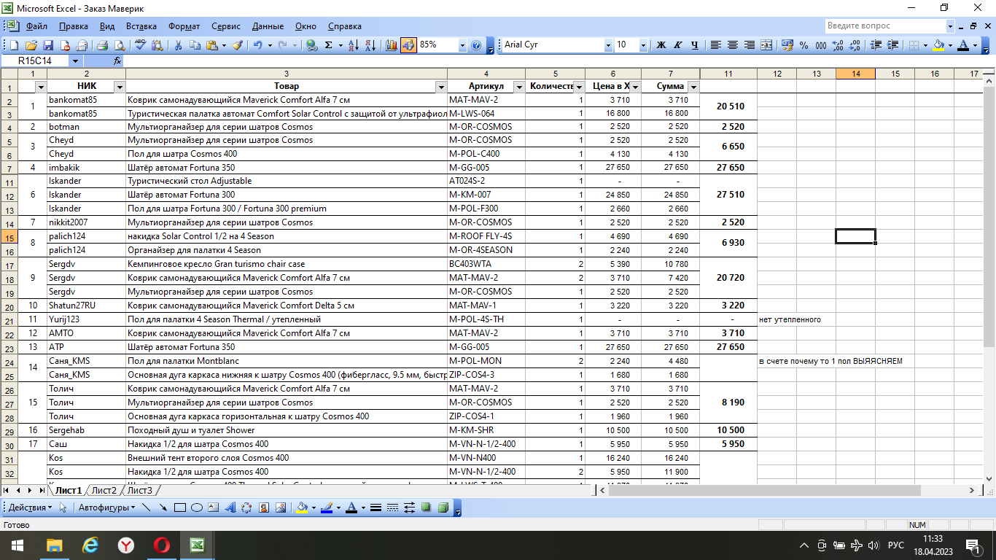Toggle Bold (Ж) formatting

[661, 45]
